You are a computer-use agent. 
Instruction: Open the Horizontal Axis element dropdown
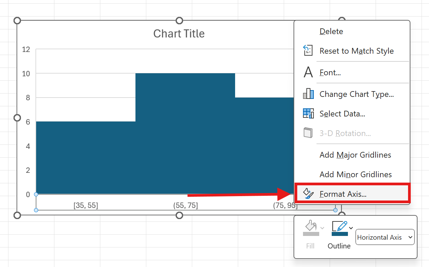[385, 237]
